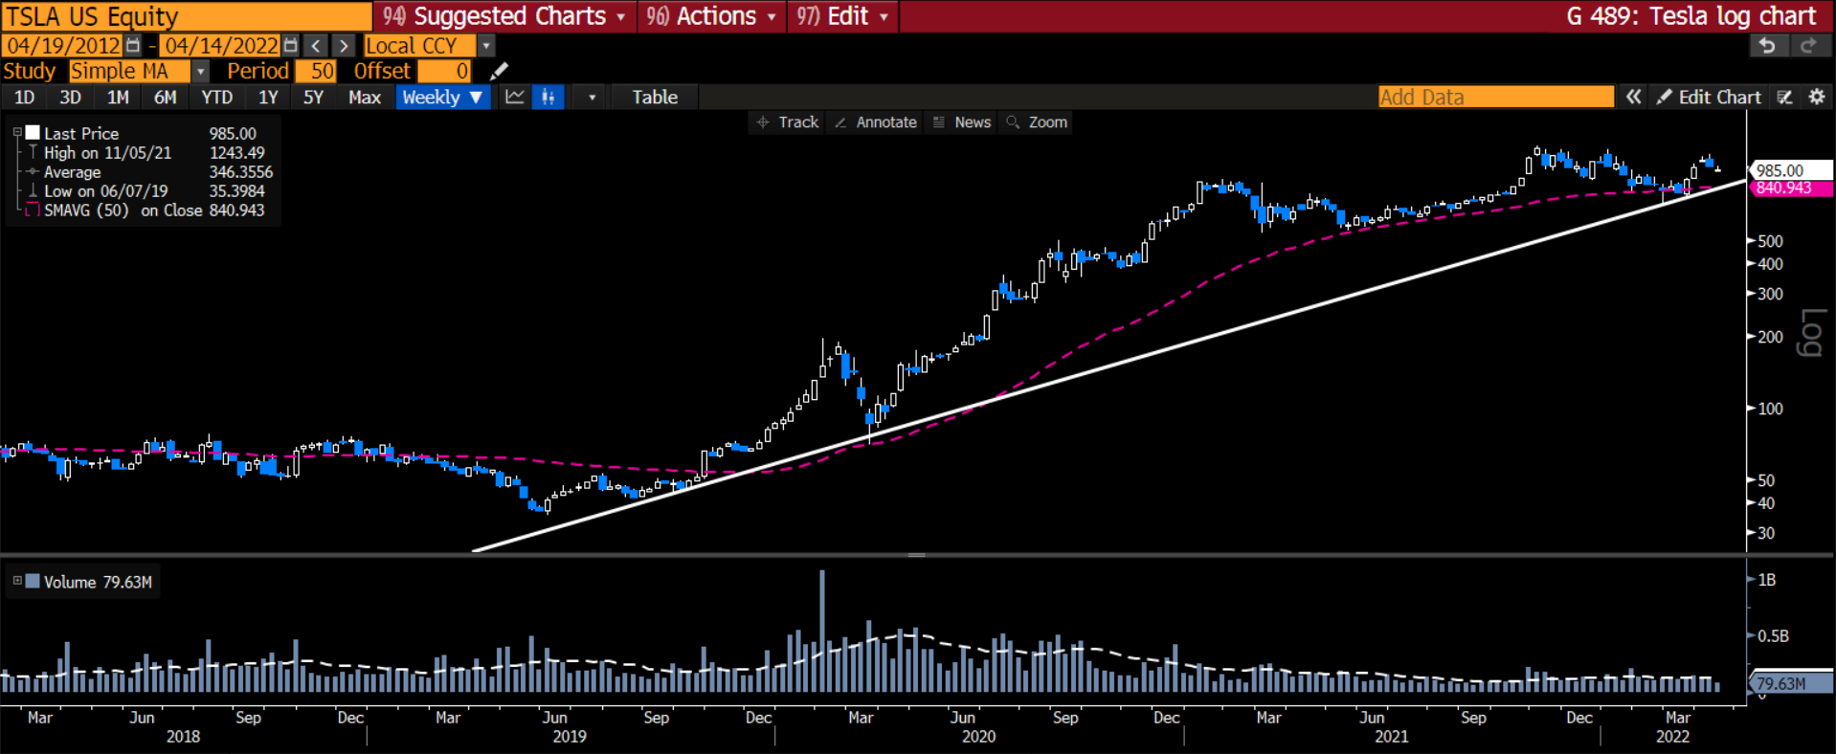Open the Local CCY currency dropdown
Image resolution: width=1836 pixels, height=754 pixels.
click(486, 45)
